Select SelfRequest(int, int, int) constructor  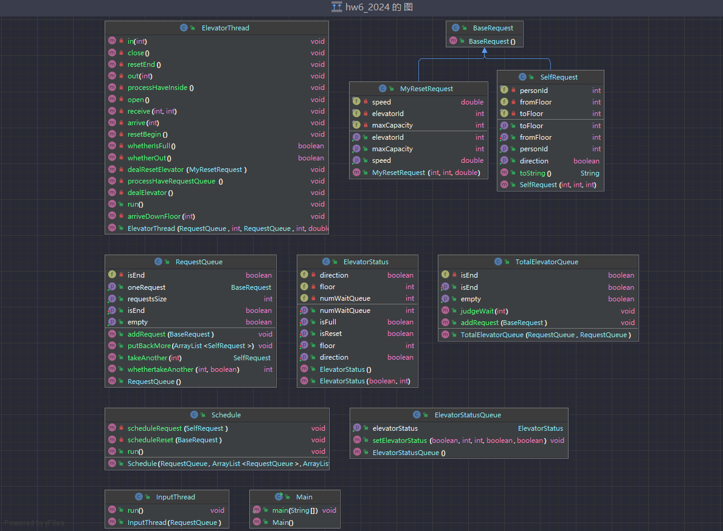[x=550, y=185]
